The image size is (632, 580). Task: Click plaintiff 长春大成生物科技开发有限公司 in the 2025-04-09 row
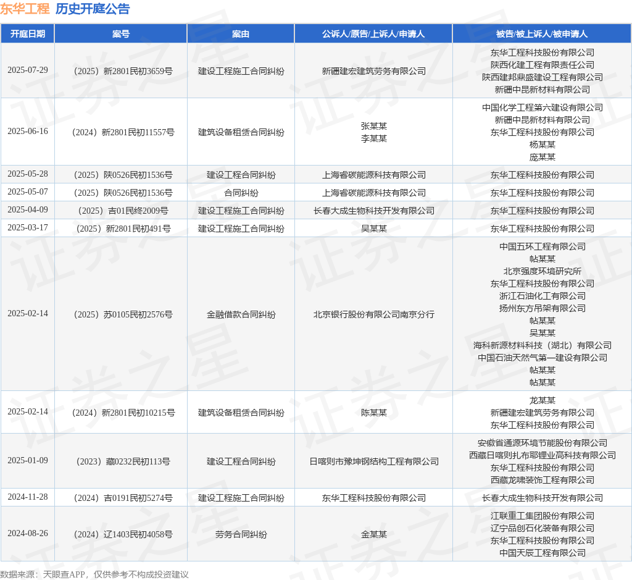pyautogui.click(x=373, y=211)
